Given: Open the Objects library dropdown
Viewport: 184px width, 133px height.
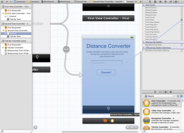Looking at the screenshot, I should (x=159, y=96).
